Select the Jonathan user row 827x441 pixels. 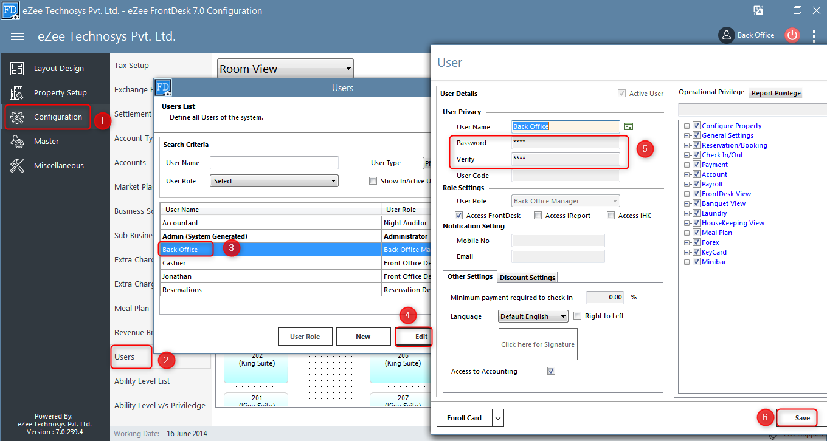point(296,276)
